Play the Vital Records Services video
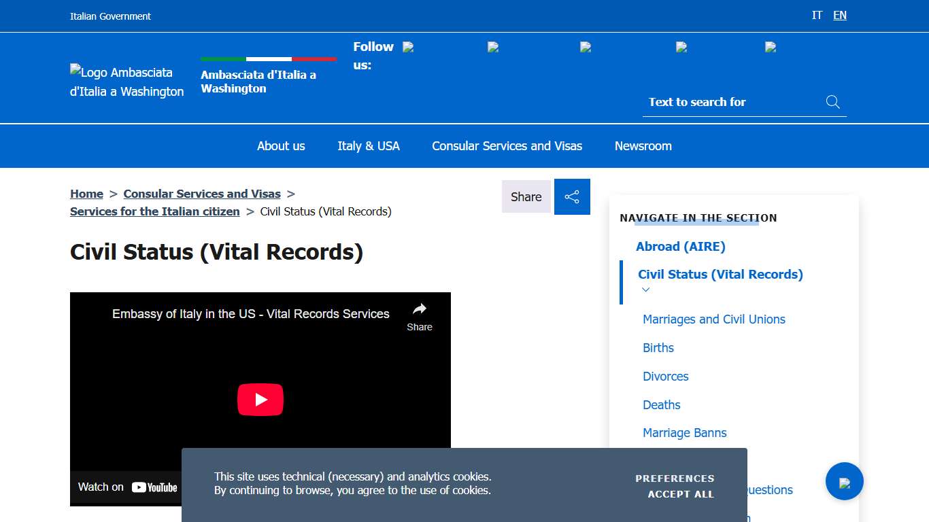Screen dimensions: 929x522 click(260, 400)
